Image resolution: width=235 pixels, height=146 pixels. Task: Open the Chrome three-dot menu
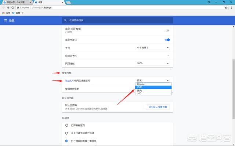[232, 8]
